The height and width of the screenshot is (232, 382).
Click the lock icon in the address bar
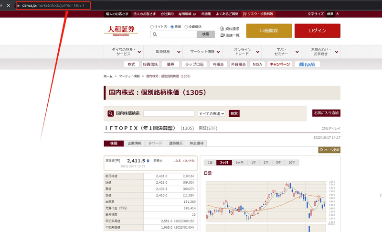point(19,5)
